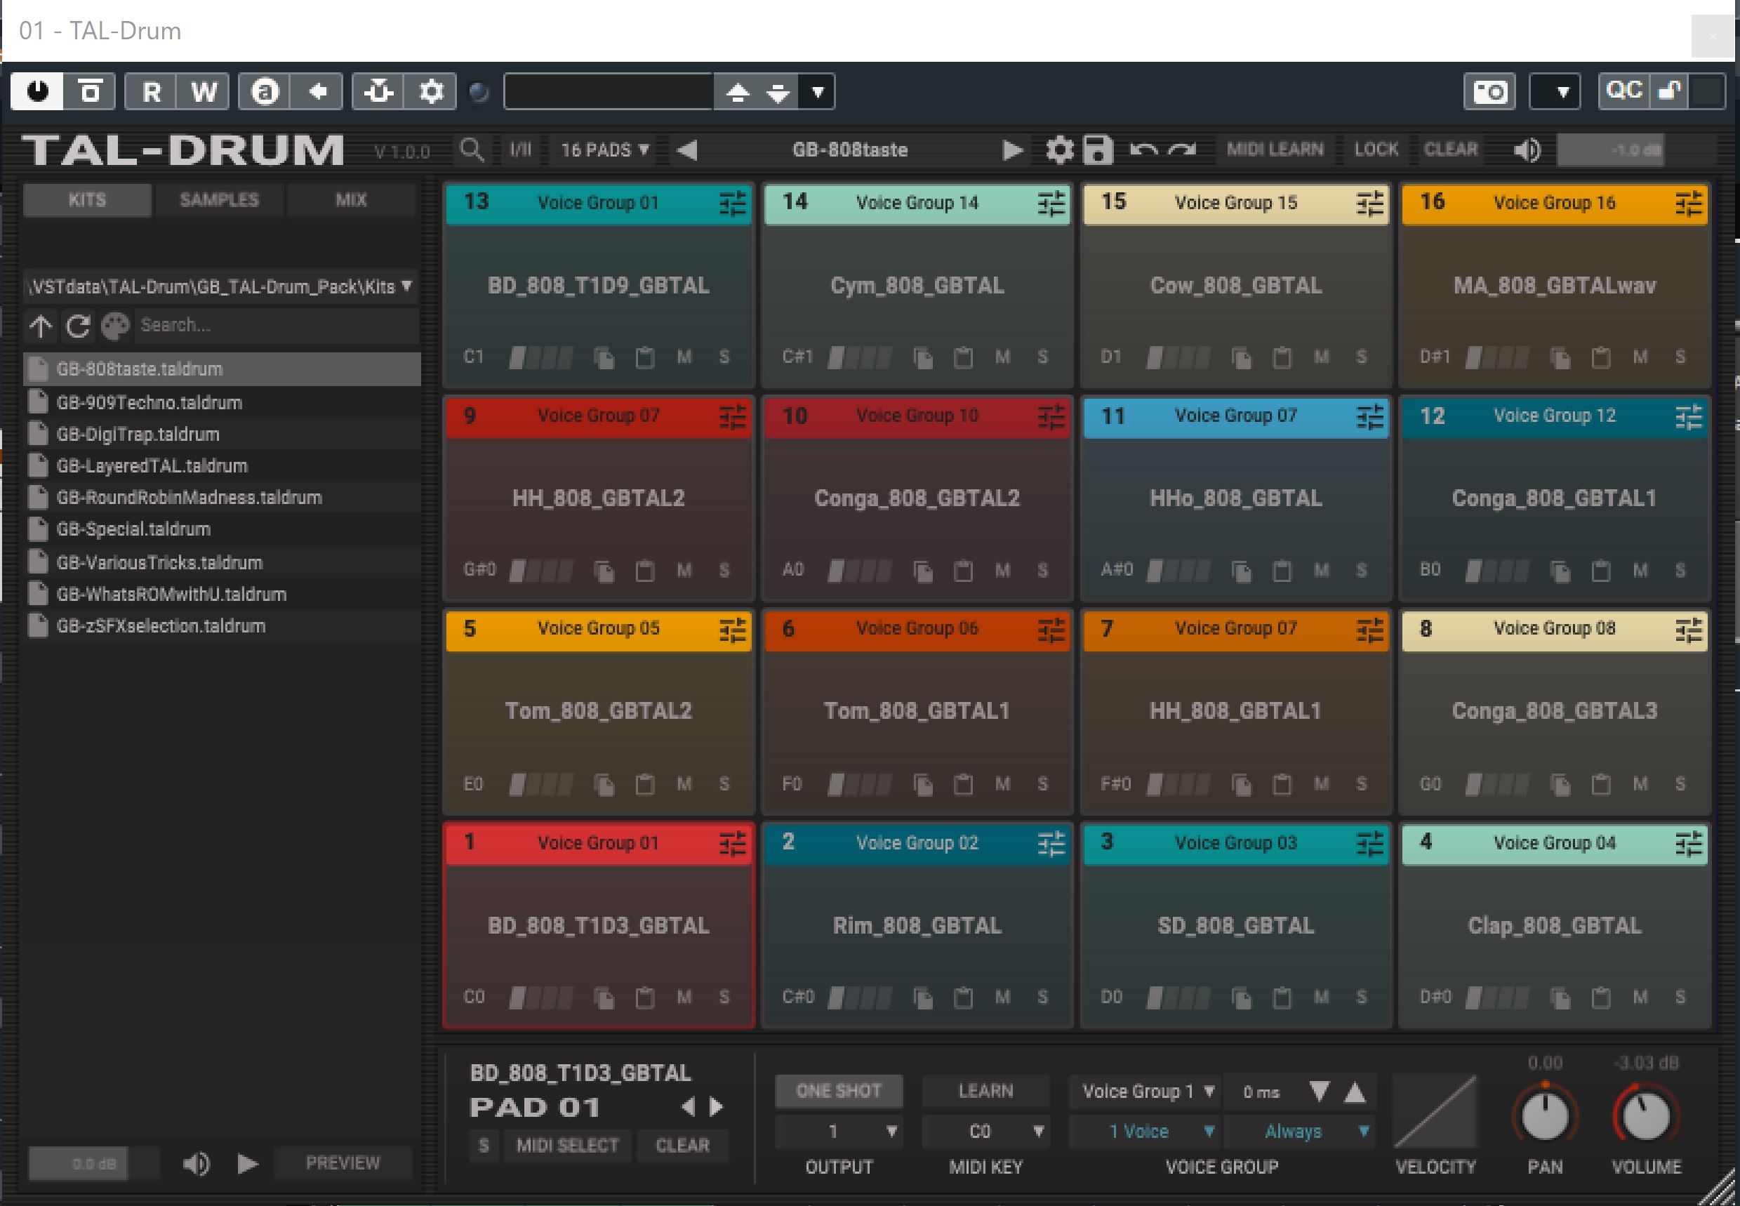This screenshot has width=1740, height=1206.
Task: Click the LOCK button
Action: [x=1376, y=150]
